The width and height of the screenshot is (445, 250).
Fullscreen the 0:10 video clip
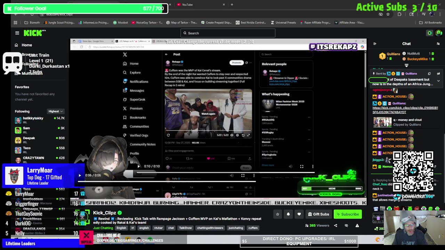point(302,166)
